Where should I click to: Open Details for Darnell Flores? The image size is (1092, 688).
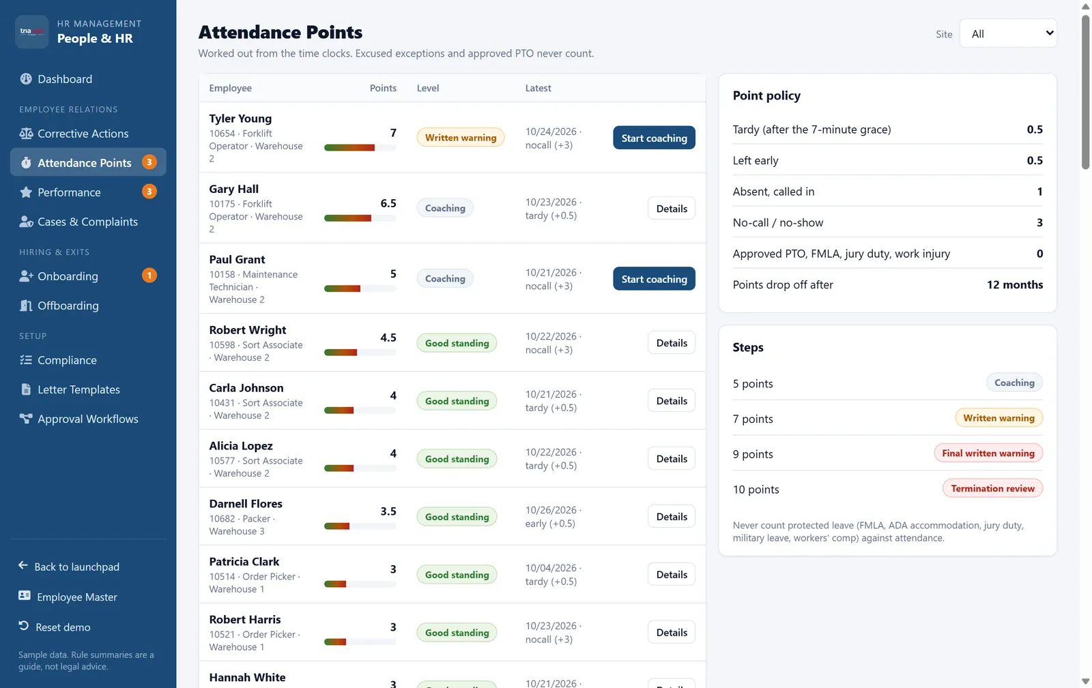pyautogui.click(x=672, y=517)
